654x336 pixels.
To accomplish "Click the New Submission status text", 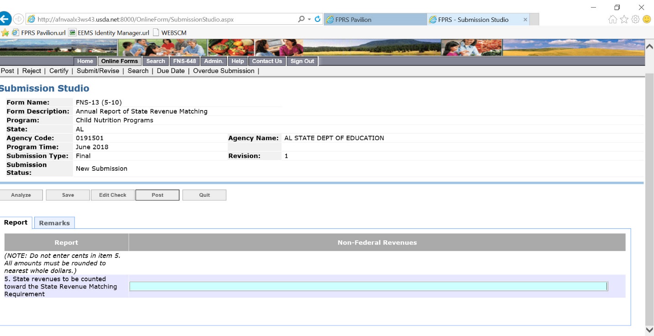I will click(x=101, y=168).
